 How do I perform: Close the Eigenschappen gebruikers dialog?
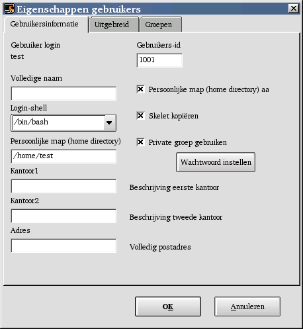click(294, 9)
